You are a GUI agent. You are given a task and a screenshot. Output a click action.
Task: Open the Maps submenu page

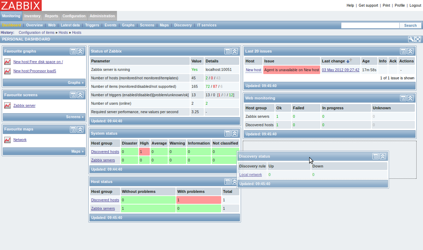[x=164, y=25]
